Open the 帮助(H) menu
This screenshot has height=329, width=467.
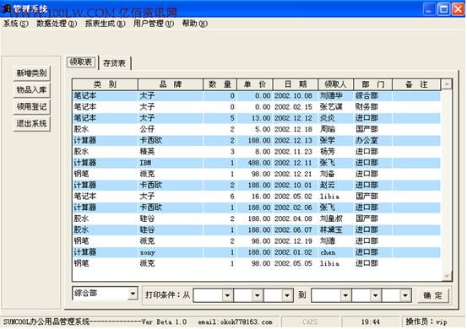195,24
